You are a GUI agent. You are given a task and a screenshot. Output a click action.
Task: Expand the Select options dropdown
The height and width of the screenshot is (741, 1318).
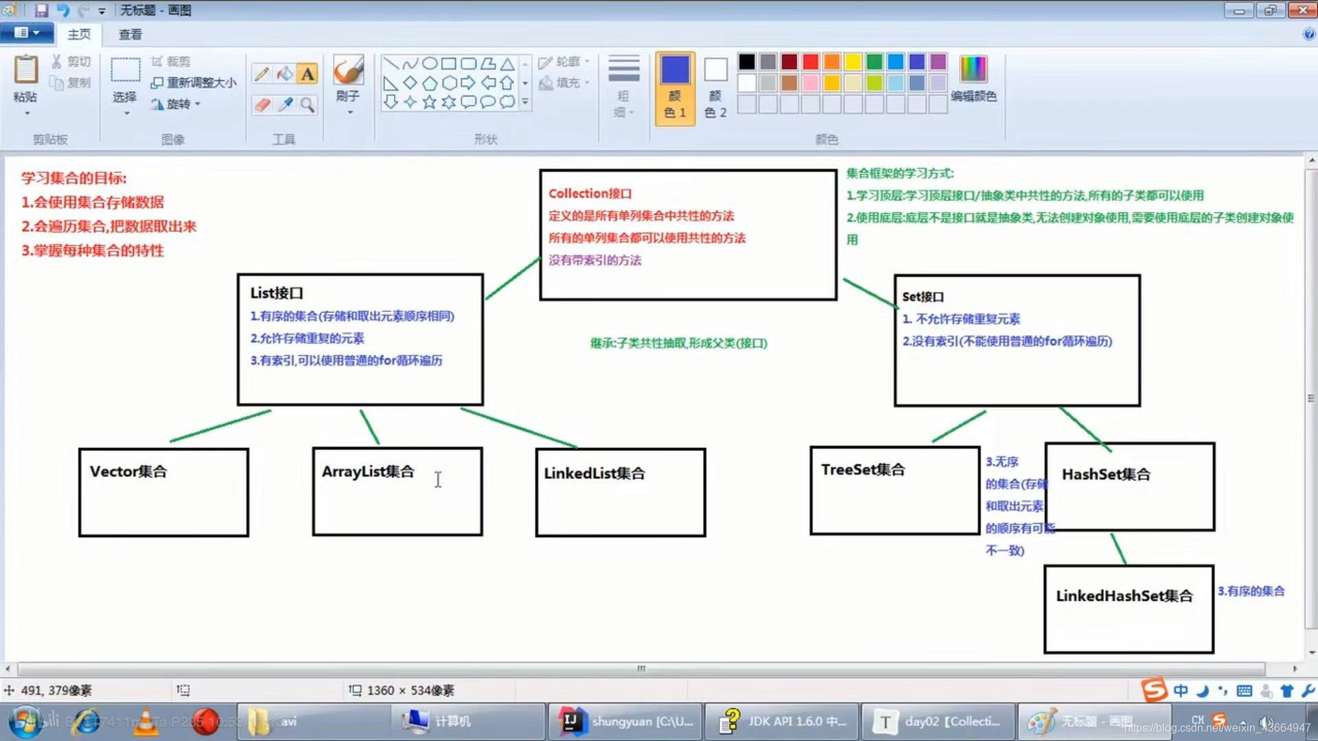(x=126, y=113)
